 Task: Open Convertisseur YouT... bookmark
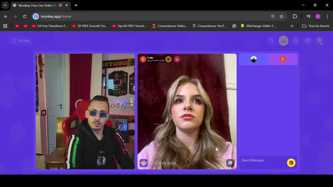(209, 26)
